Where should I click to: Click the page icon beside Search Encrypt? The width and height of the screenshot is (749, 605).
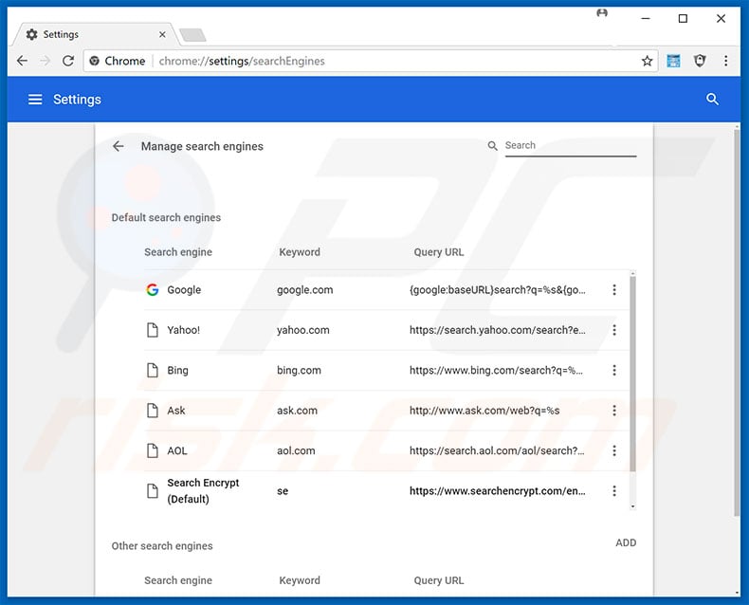click(x=153, y=491)
